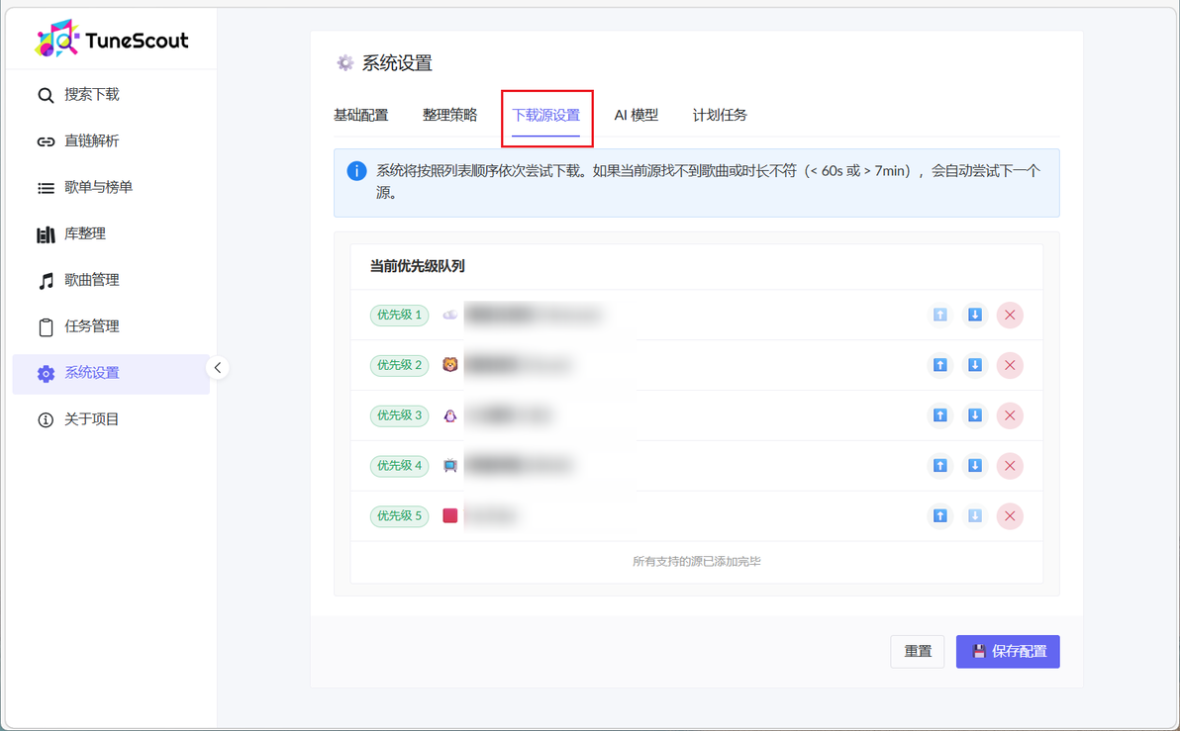Screen dimensions: 1180x731
Task: Open 库整理 in the sidebar
Action: [x=111, y=233]
